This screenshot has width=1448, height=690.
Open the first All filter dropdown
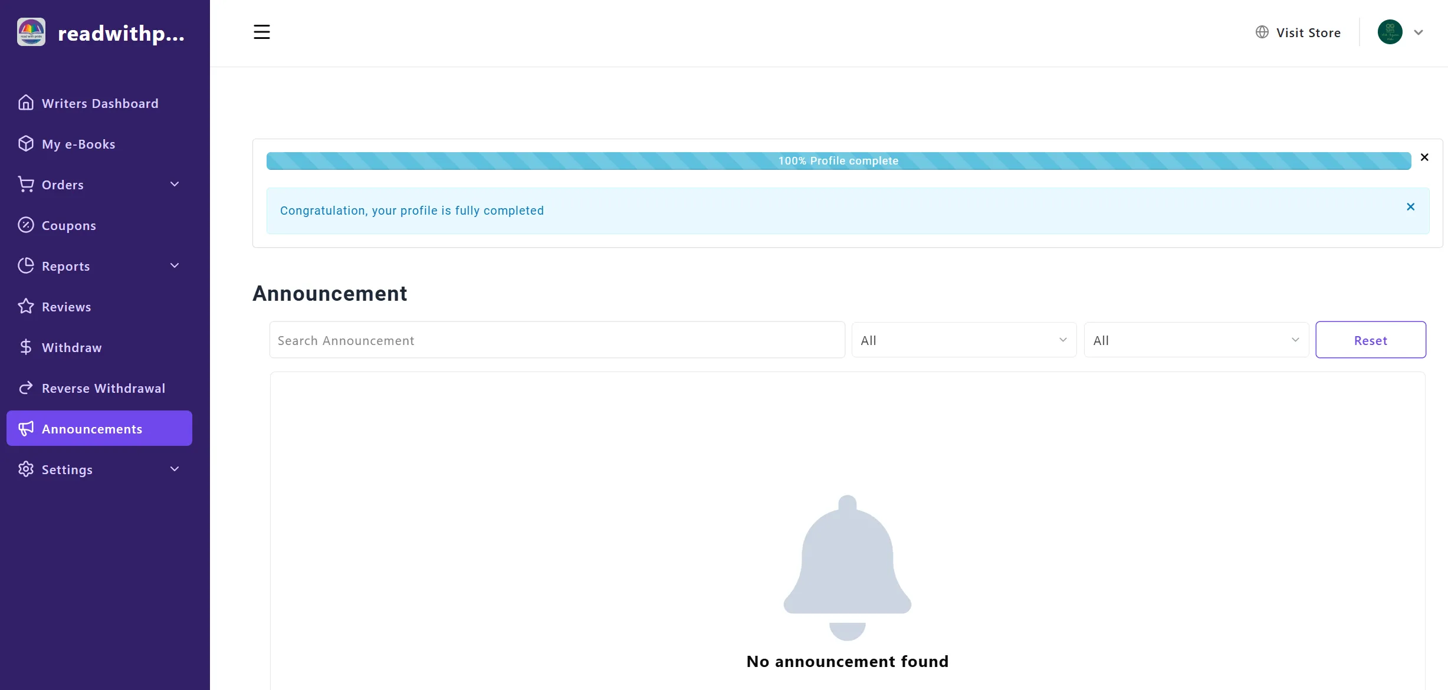pos(964,340)
